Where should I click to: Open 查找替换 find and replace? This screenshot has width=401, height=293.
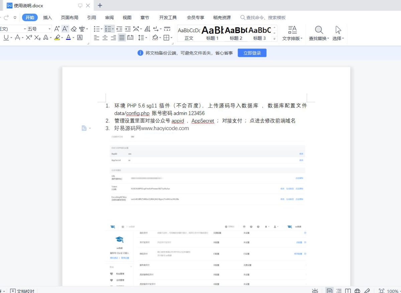(319, 33)
